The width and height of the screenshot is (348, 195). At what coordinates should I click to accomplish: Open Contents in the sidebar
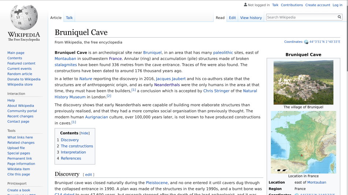point(15,58)
